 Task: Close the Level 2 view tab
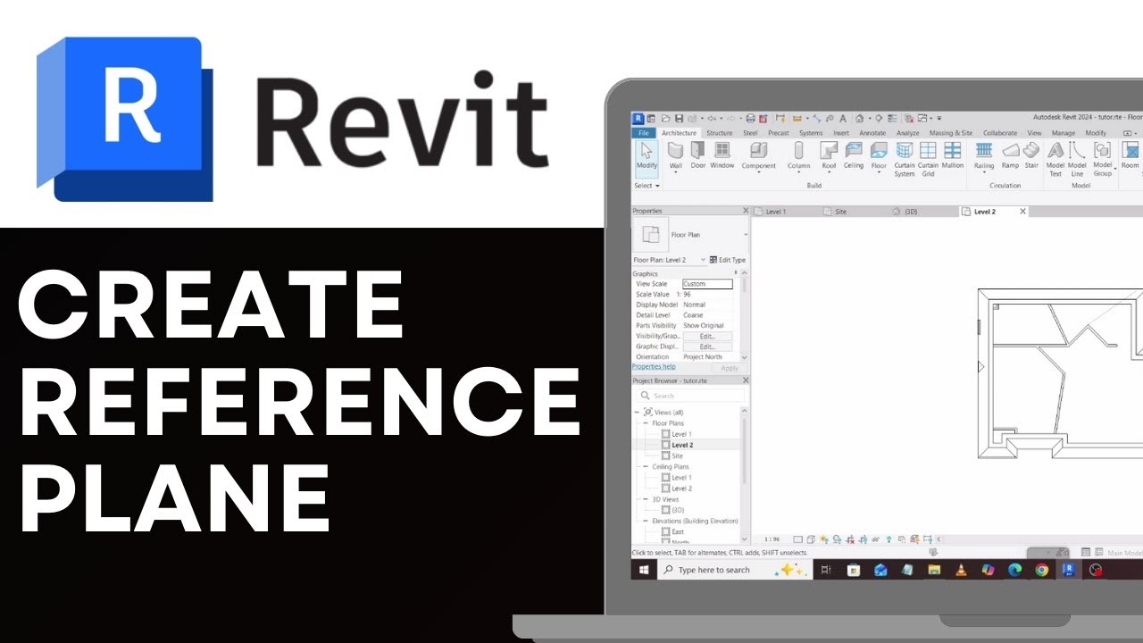(1023, 212)
